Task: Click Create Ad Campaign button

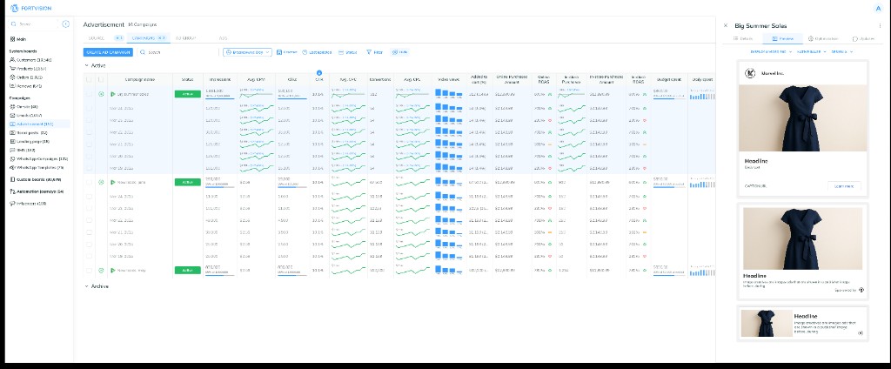Action: pyautogui.click(x=108, y=51)
